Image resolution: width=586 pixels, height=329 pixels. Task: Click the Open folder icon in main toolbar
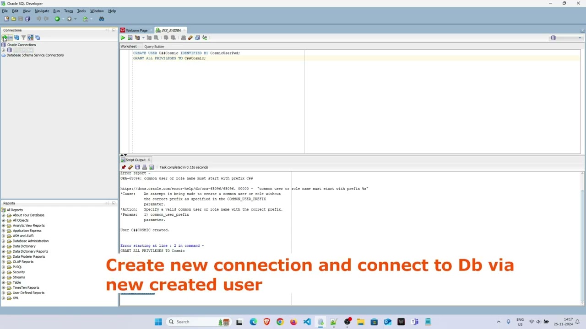(13, 19)
